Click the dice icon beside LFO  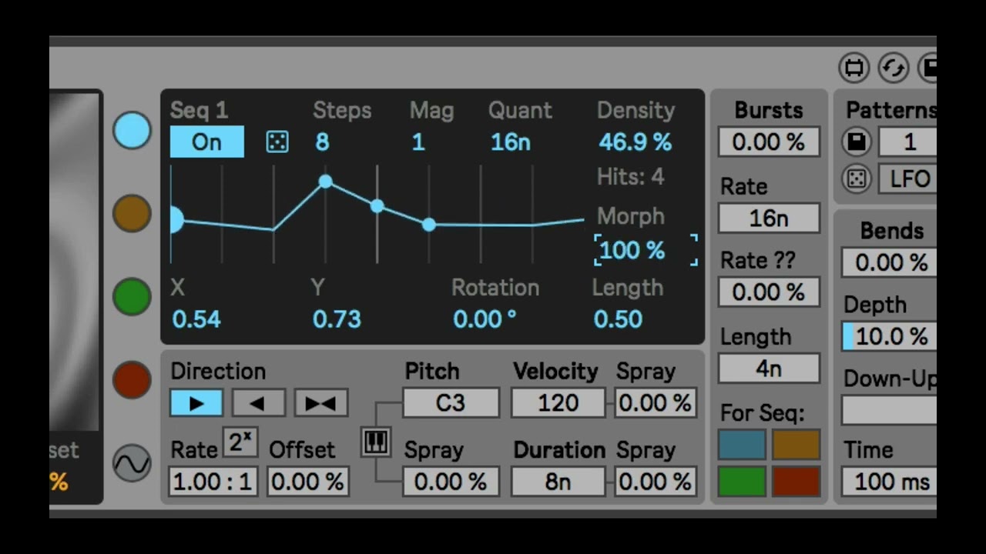[857, 179]
